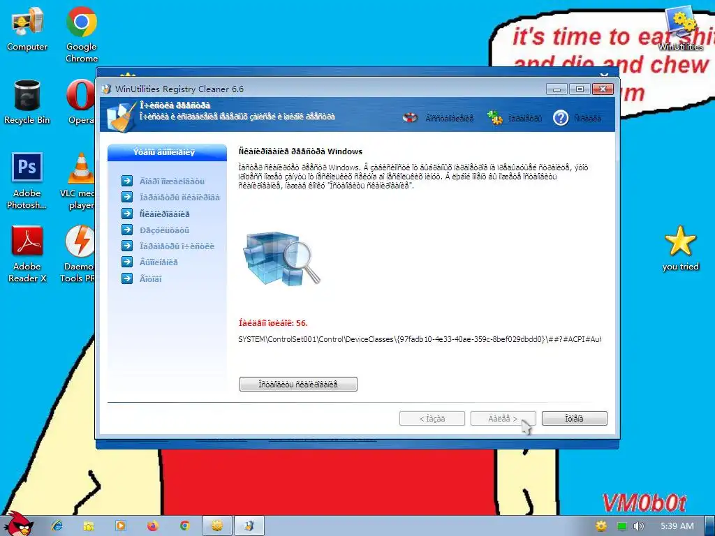Click the settings label beside gears icon
Screen dimensions: 715x536
(525, 119)
